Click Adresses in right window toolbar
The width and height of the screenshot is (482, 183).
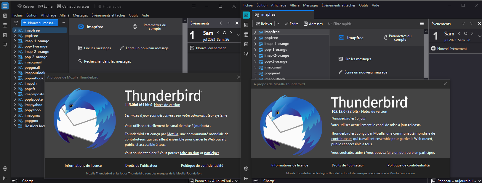[313, 24]
